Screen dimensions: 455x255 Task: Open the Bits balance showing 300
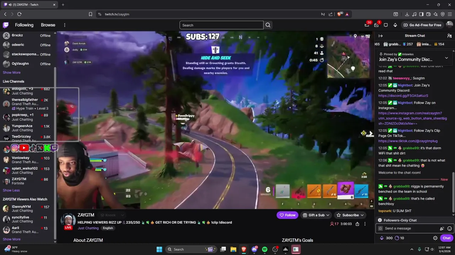pos(386,238)
